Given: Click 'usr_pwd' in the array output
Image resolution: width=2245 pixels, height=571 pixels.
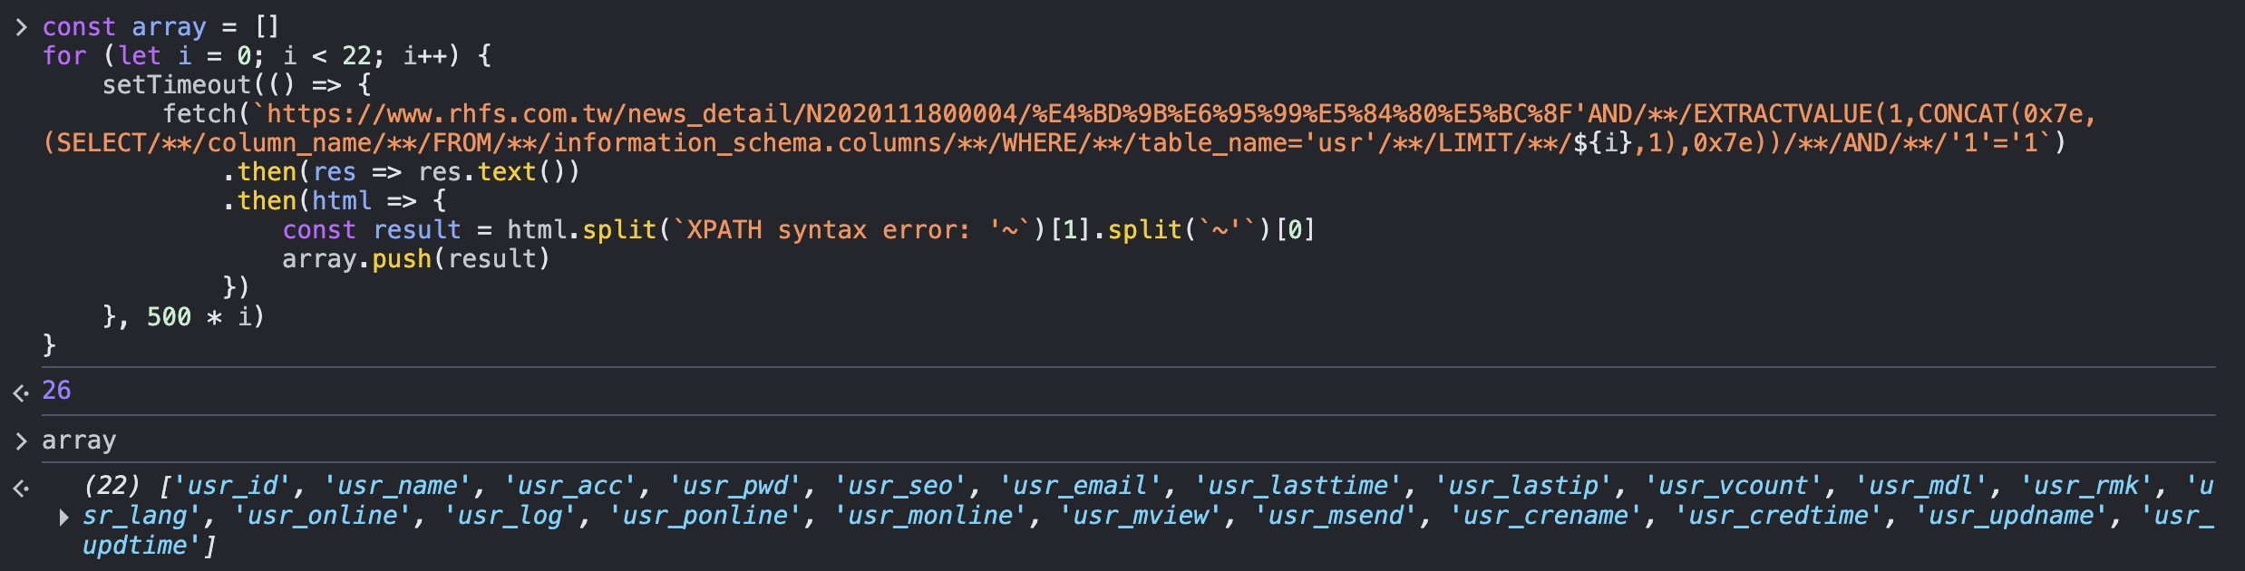Looking at the screenshot, I should tap(735, 486).
